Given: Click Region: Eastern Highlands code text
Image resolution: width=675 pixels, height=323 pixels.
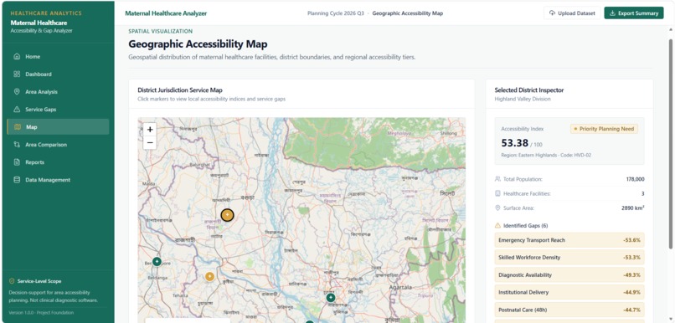Looking at the screenshot, I should [546, 155].
